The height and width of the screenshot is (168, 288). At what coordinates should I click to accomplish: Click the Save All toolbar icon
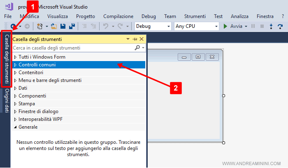[72, 26]
